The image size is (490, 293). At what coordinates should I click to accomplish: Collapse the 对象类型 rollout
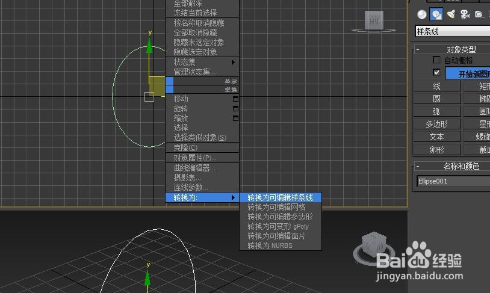pyautogui.click(x=418, y=49)
